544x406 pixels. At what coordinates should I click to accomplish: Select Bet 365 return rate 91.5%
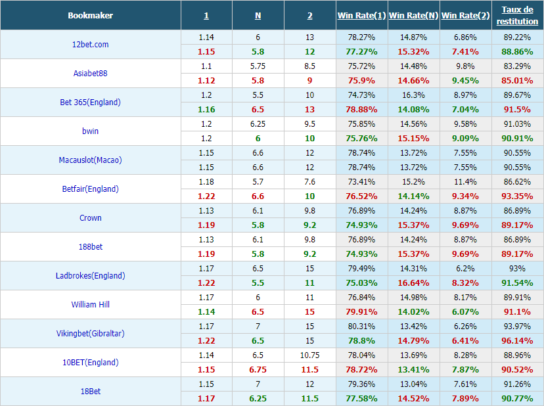click(517, 110)
